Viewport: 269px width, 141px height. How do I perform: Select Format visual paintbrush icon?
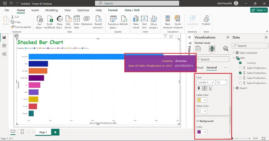212,49
